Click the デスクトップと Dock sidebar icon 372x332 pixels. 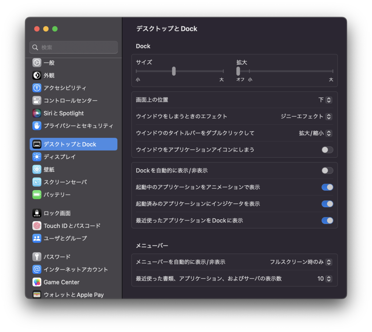37,144
